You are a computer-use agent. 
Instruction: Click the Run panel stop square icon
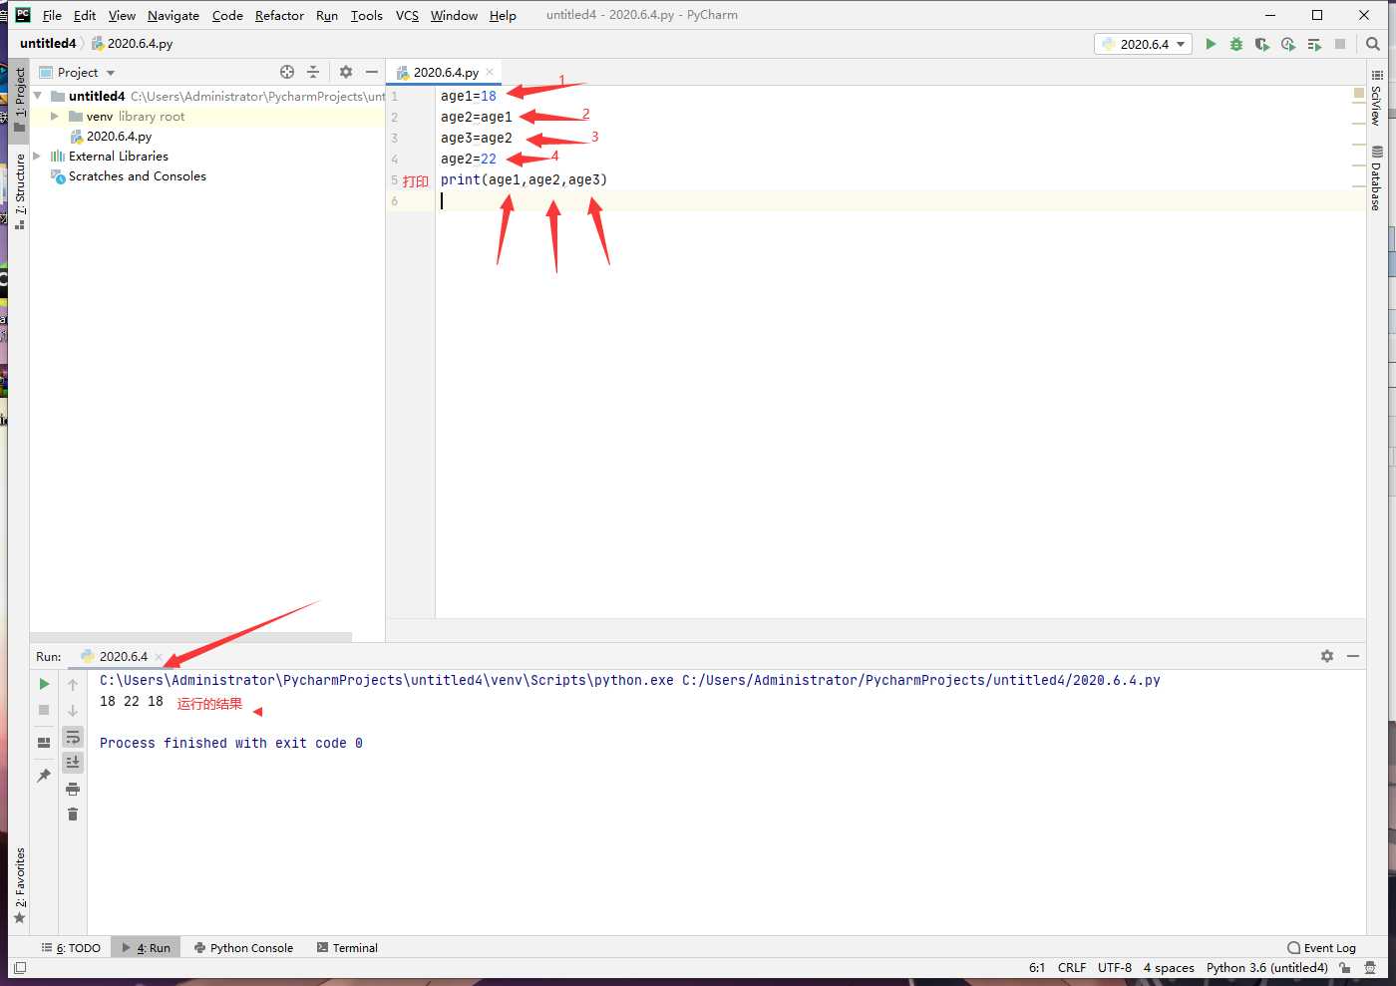click(44, 710)
